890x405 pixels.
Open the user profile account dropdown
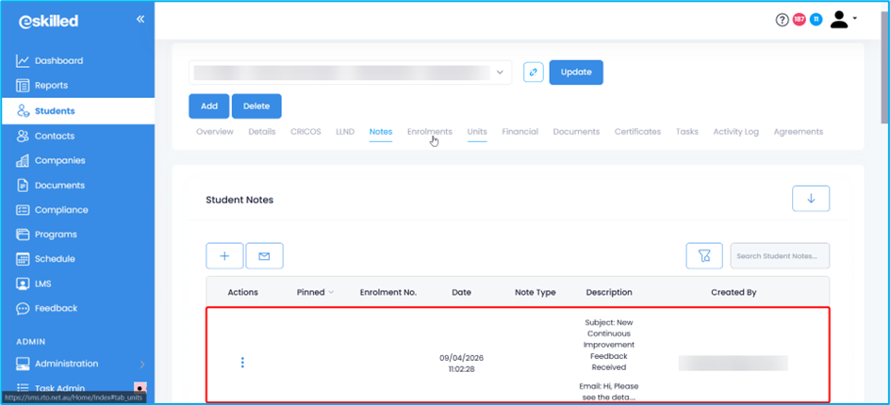tap(843, 20)
